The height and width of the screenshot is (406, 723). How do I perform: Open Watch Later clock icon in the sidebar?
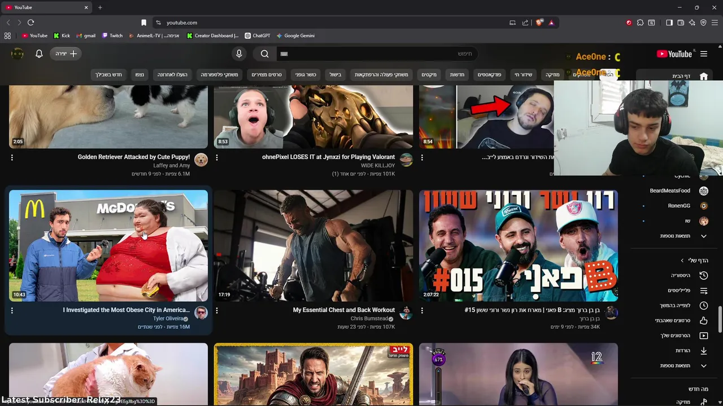pyautogui.click(x=704, y=306)
